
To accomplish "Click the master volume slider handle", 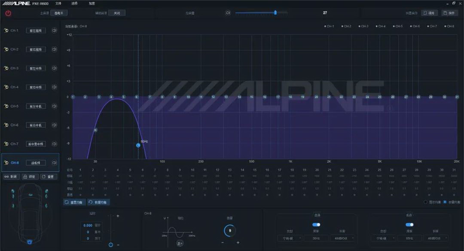I will click(x=275, y=13).
